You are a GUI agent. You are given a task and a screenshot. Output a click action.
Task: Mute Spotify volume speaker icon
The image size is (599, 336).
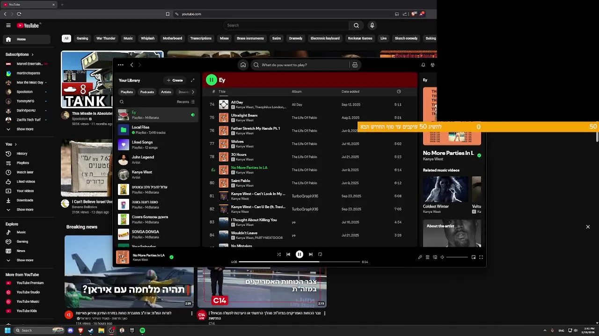point(442,257)
